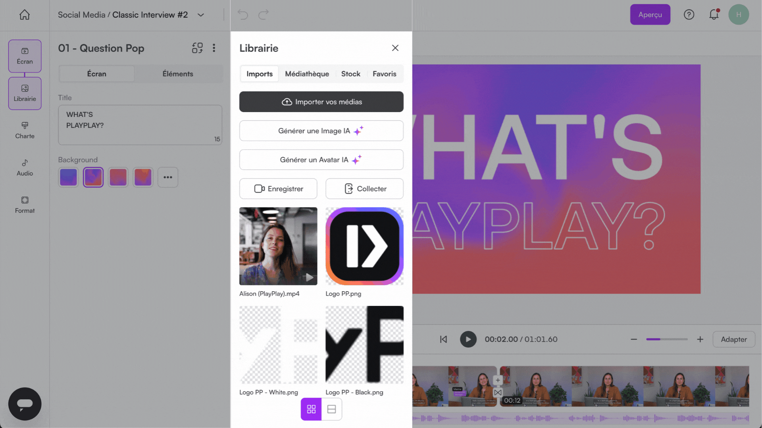Open the help question mark icon
The width and height of the screenshot is (762, 428).
coord(689,15)
